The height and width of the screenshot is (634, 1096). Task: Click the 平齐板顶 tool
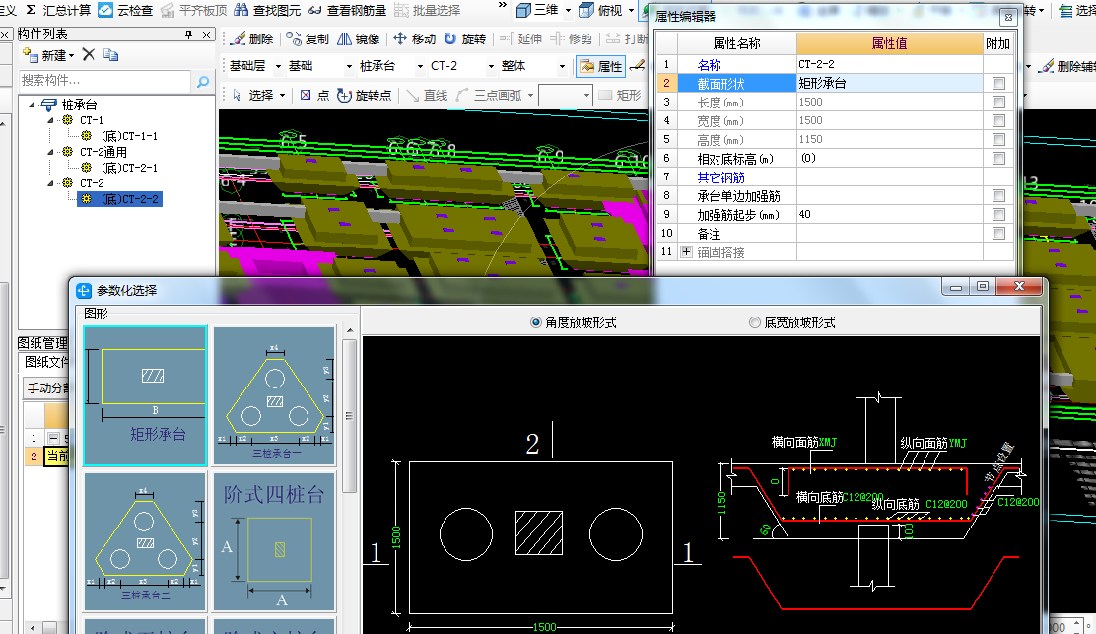pos(193,10)
